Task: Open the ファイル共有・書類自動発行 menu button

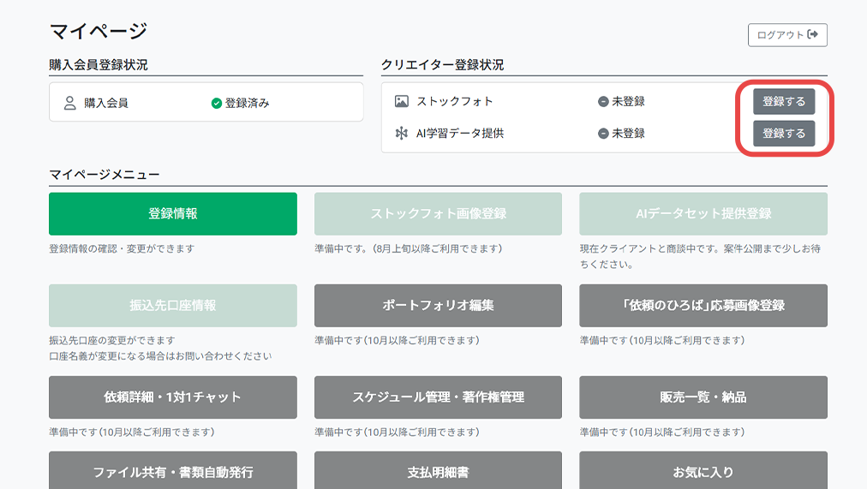Action: point(172,471)
